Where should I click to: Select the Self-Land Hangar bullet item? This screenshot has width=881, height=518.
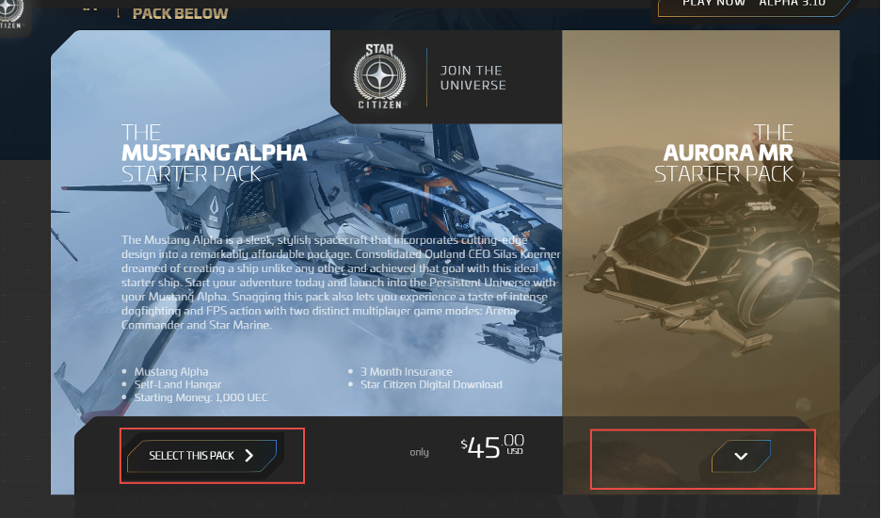178,384
